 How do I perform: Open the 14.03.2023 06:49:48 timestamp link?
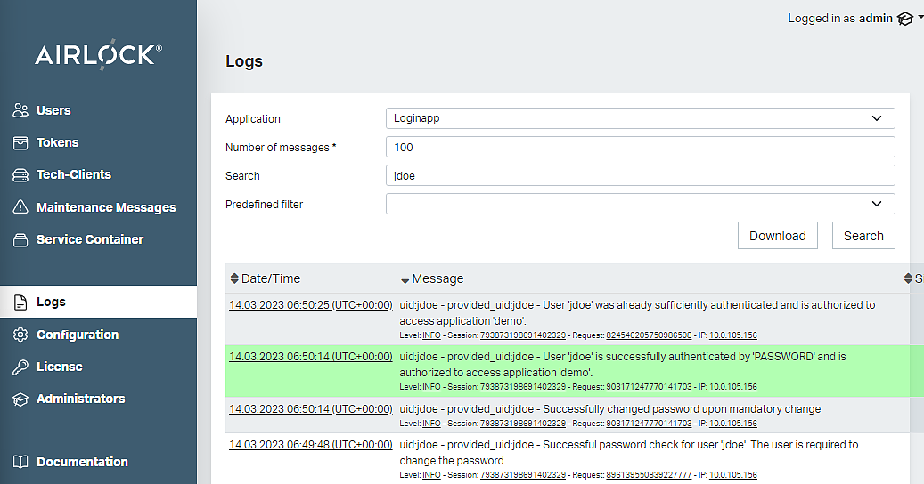310,444
